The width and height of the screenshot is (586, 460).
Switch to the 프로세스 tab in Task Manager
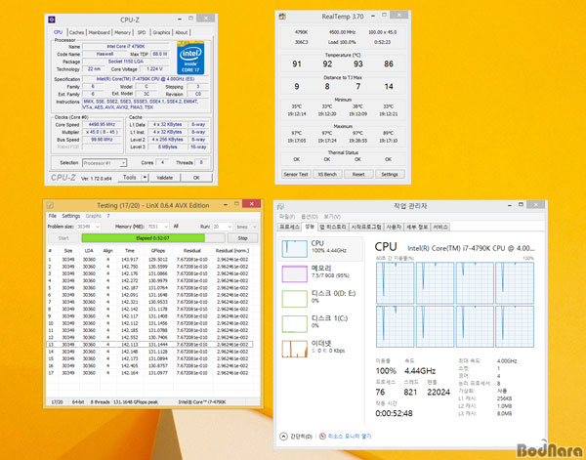tap(290, 227)
